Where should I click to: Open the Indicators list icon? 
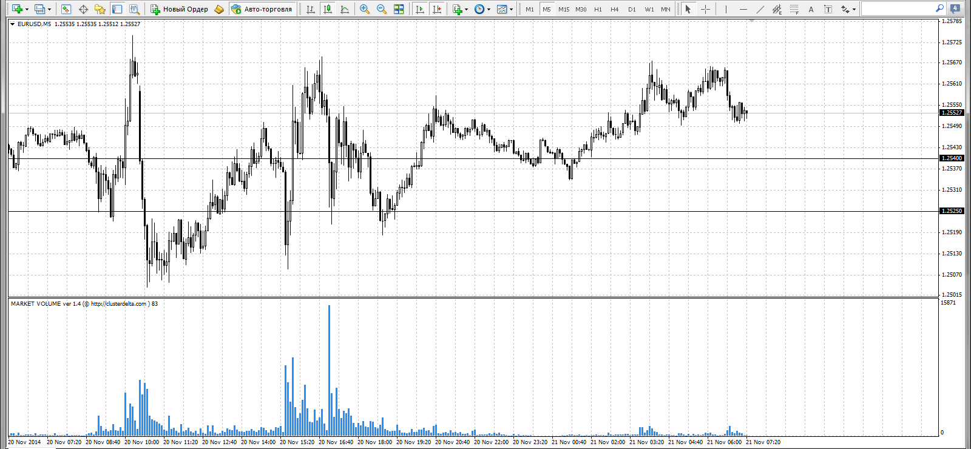pos(457,9)
